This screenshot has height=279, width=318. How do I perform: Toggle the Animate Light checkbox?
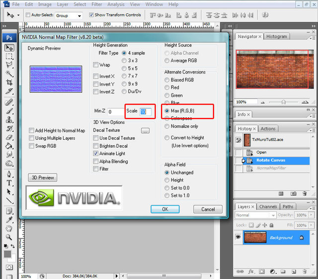click(x=96, y=154)
